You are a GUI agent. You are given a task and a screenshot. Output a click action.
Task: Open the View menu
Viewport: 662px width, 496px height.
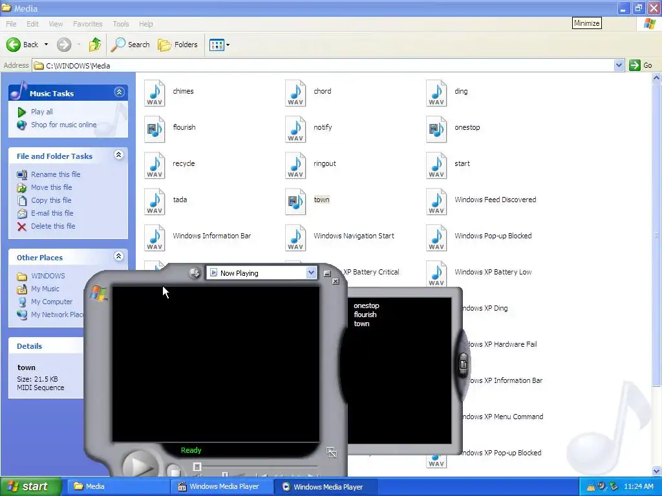tap(56, 24)
